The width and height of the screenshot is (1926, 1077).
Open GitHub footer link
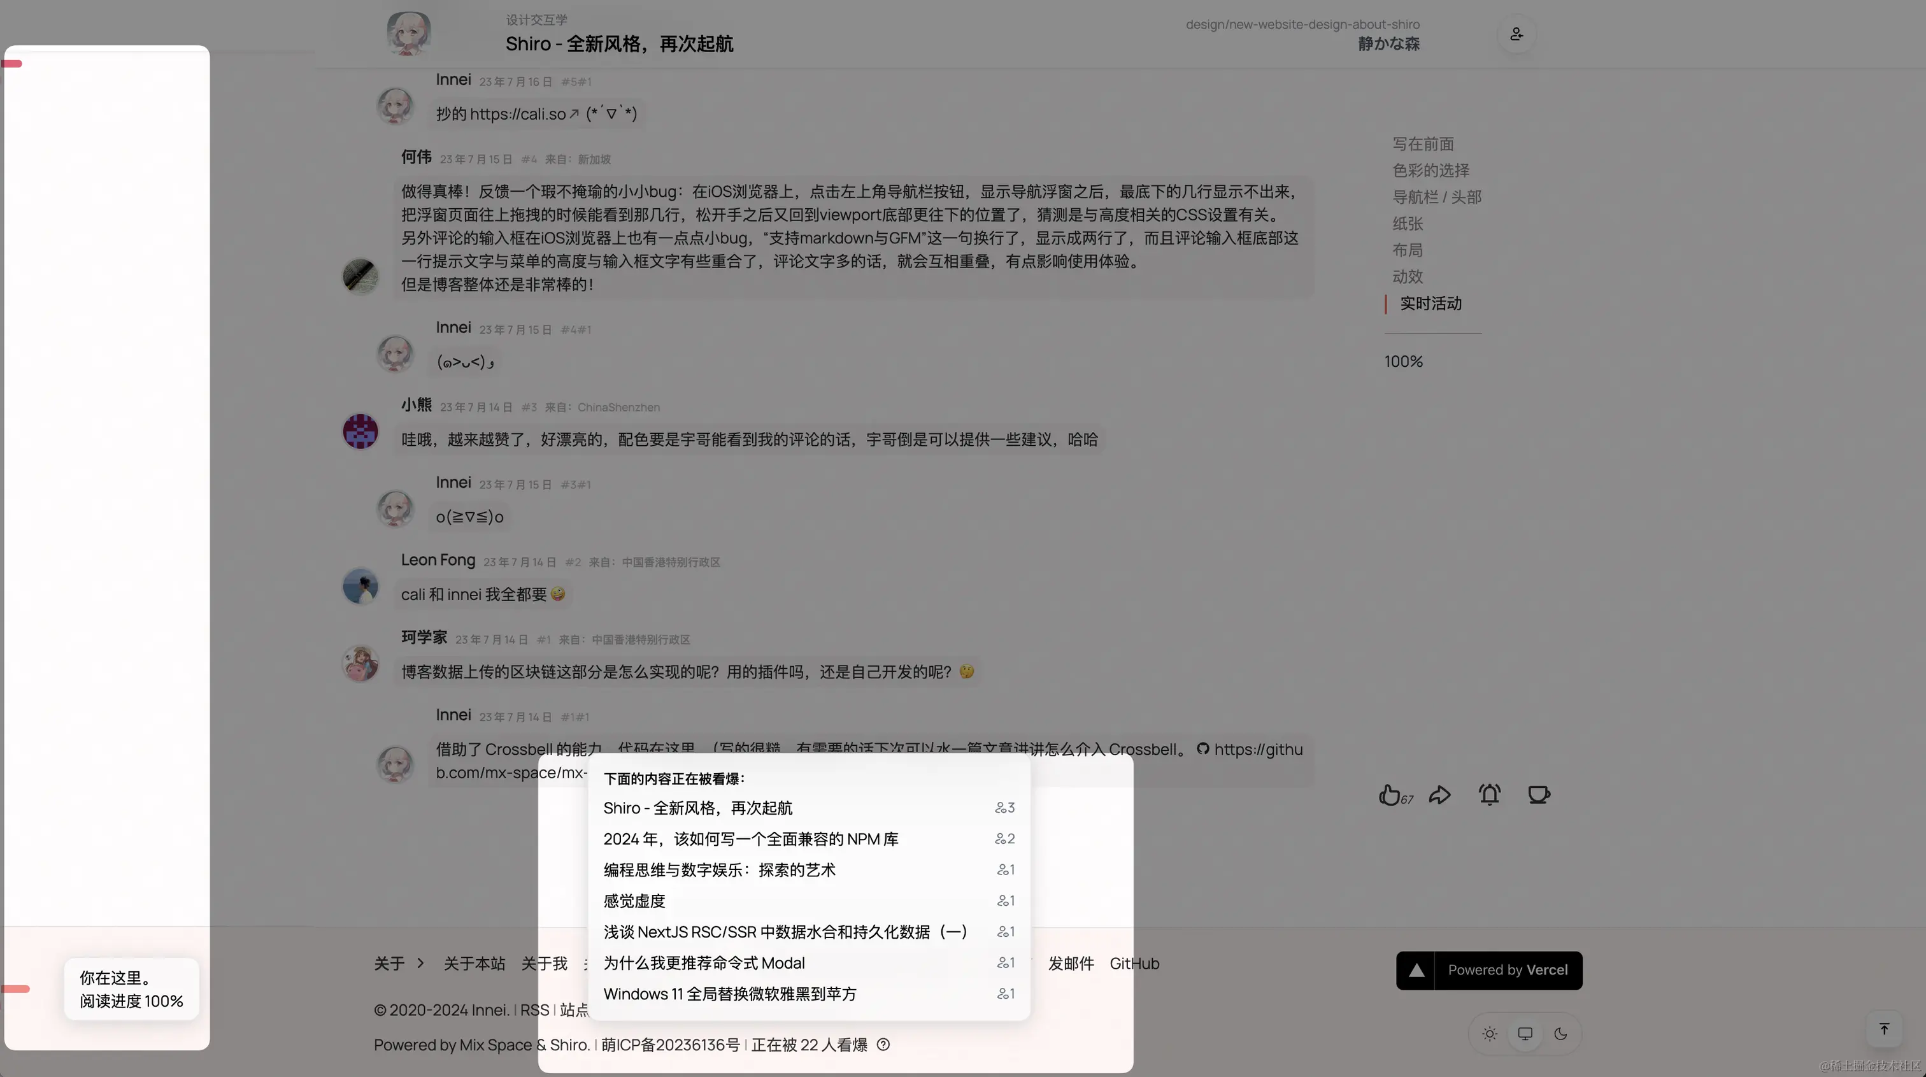click(1134, 964)
